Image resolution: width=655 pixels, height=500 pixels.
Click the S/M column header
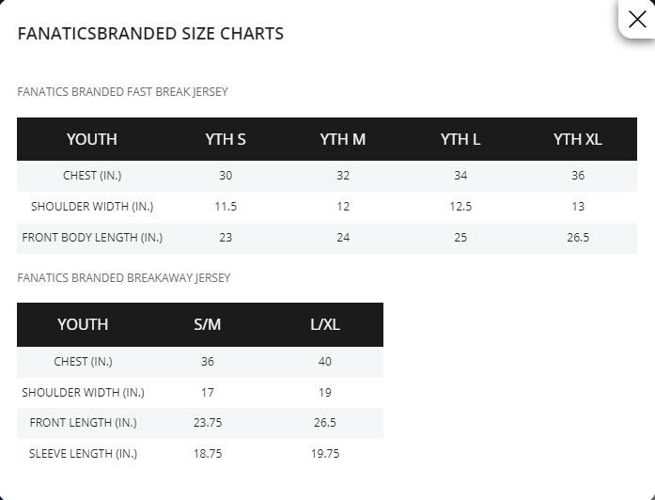click(x=207, y=324)
